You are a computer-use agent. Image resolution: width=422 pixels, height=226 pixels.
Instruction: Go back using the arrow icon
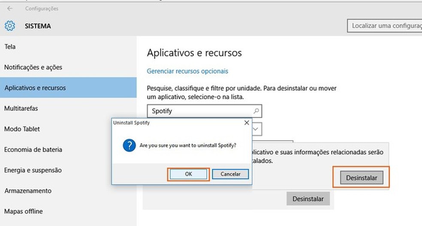pos(10,9)
